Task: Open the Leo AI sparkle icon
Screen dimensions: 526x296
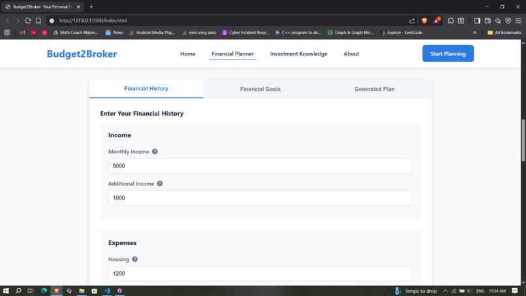Action: (498, 20)
